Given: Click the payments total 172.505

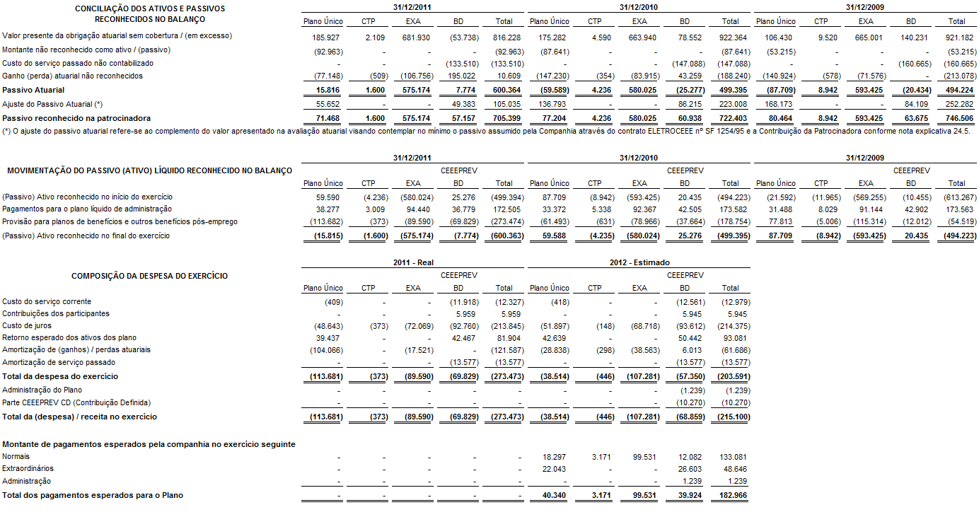Looking at the screenshot, I should tap(507, 209).
